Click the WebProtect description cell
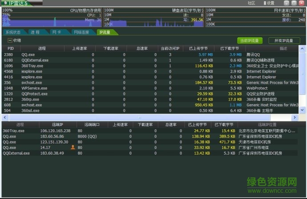Screen dimensions: 307x199 tap(257, 88)
